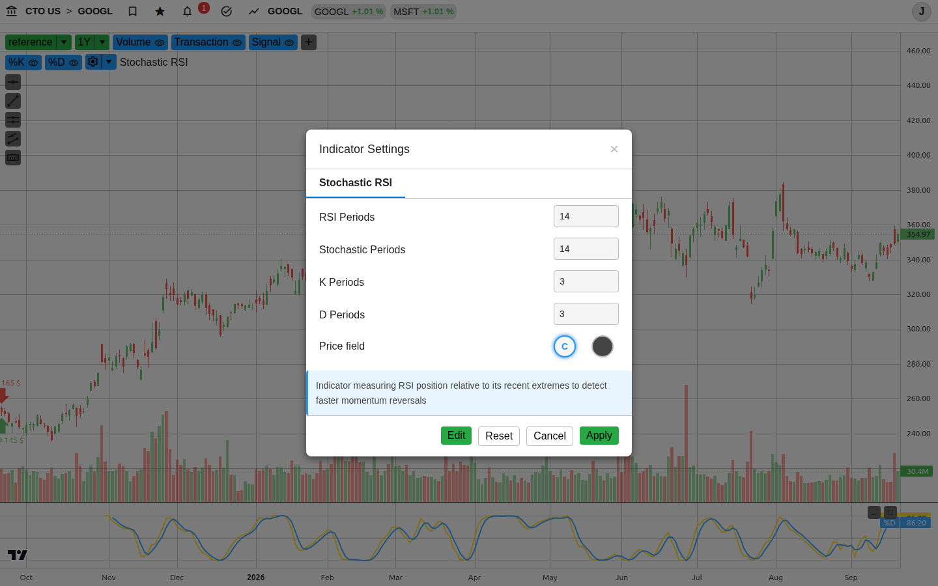The height and width of the screenshot is (586, 938).
Task: Select the trend line drawing tool
Action: tap(13, 101)
